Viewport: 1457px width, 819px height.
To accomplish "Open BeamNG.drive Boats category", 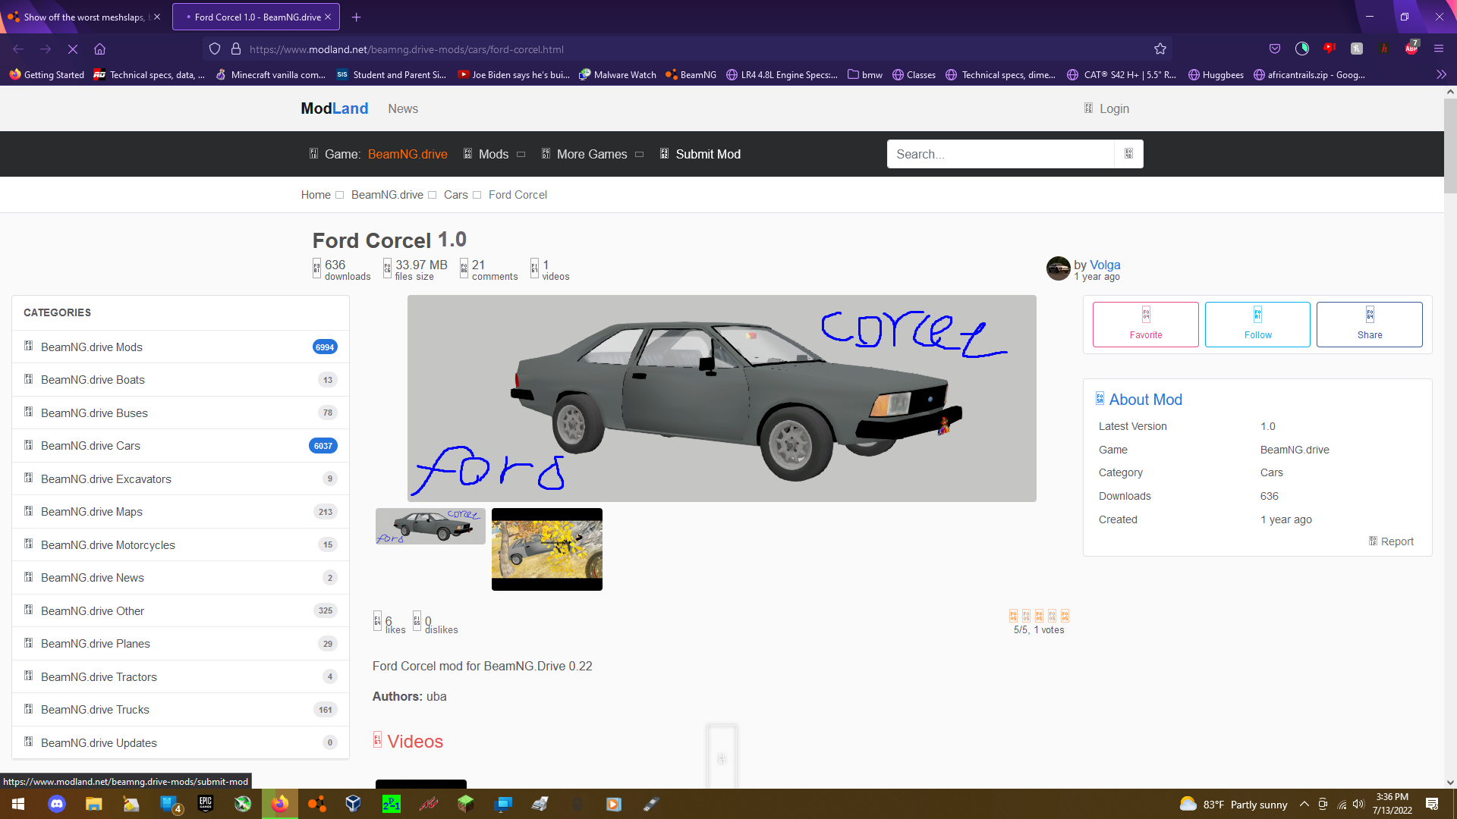I will tap(181, 380).
